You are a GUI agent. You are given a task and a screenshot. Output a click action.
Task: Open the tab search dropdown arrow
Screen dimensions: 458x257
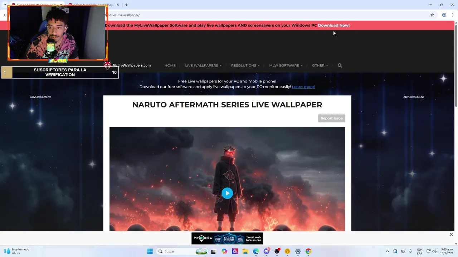(5, 5)
